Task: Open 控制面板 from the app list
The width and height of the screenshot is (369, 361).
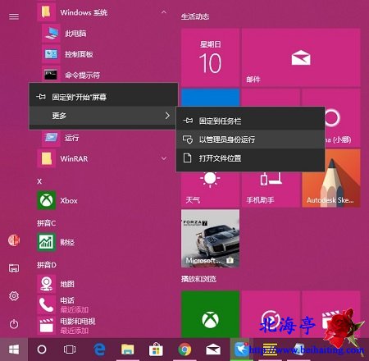Action: 104,54
